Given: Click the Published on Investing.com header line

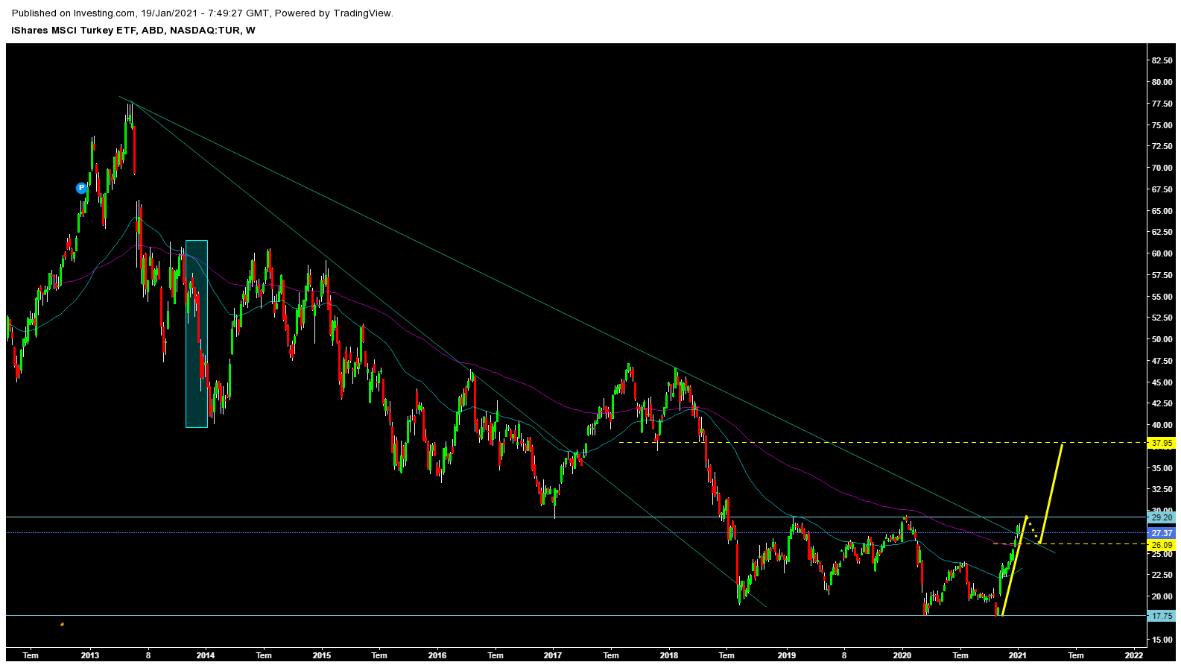Looking at the screenshot, I should [203, 13].
